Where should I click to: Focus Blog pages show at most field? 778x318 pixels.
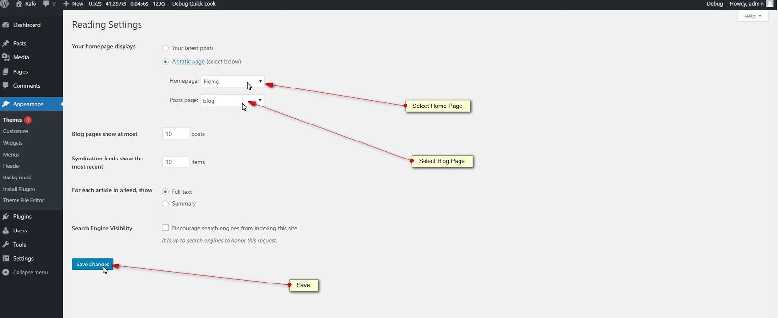point(176,134)
